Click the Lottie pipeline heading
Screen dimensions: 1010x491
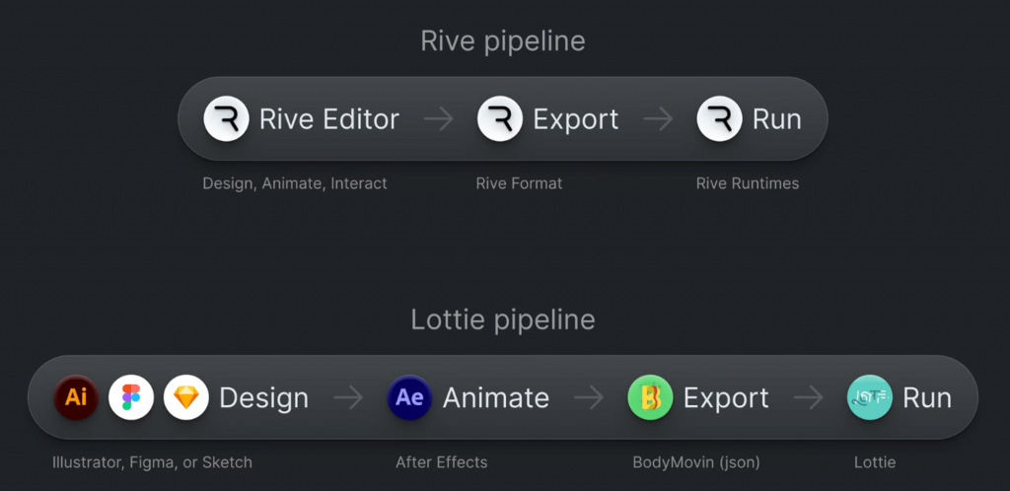pos(503,319)
